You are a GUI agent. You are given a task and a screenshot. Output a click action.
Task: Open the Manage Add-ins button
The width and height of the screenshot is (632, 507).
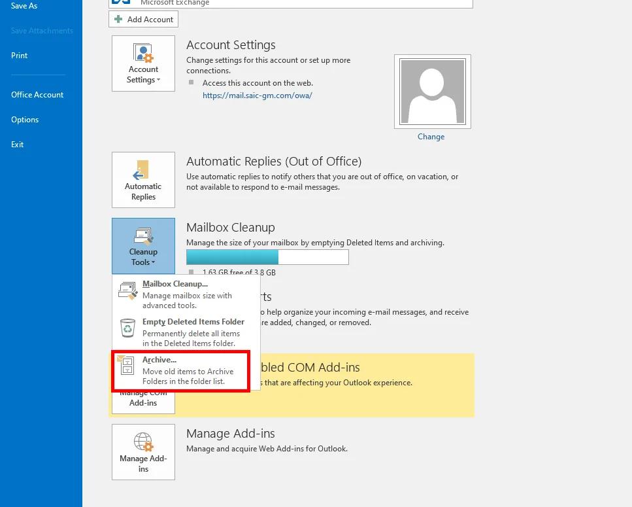143,452
